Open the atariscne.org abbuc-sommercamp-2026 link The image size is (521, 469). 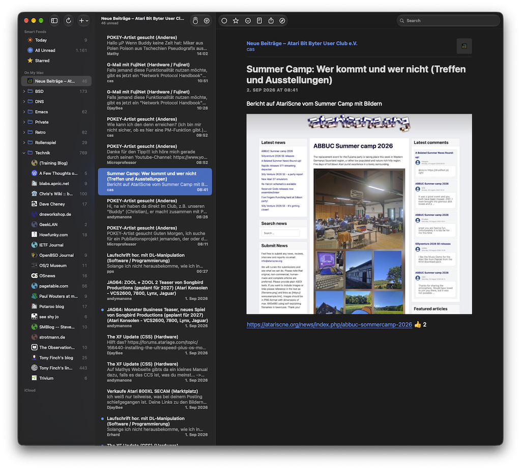point(329,325)
